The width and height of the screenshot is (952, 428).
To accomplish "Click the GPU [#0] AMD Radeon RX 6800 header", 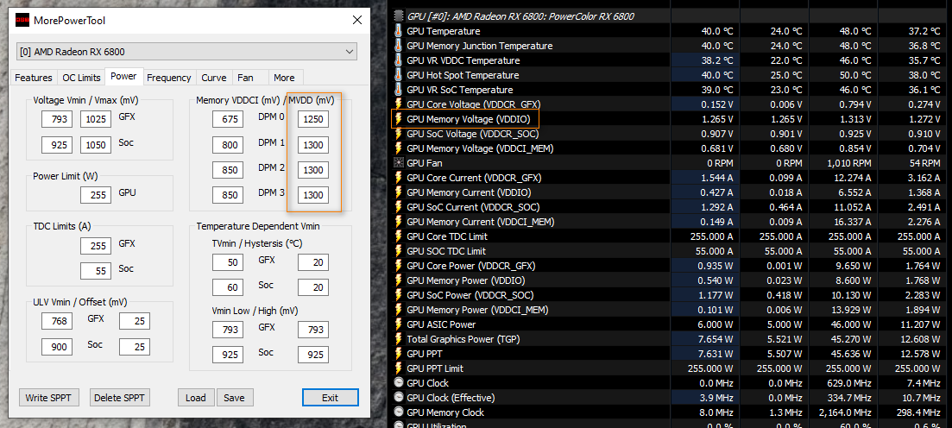I will pos(521,16).
